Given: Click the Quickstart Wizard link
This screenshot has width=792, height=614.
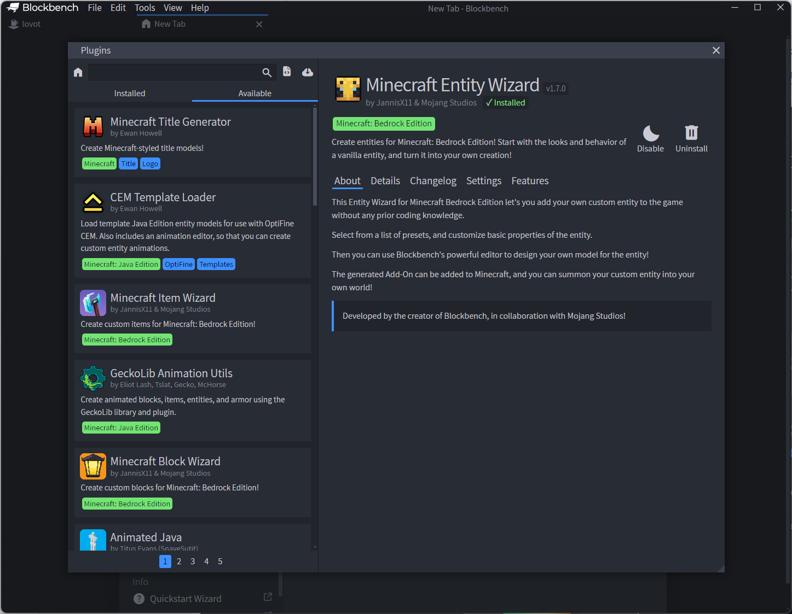Looking at the screenshot, I should (186, 599).
